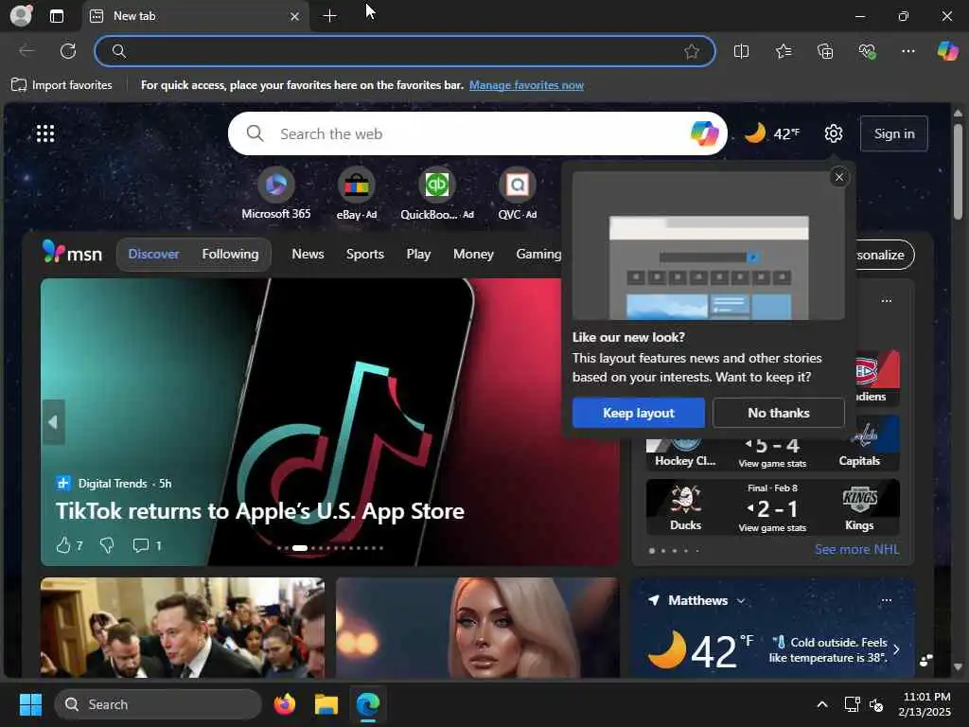Screen dimensions: 969x727
Task: Click the page vertical scrollbar thumb
Action: [x=958, y=172]
